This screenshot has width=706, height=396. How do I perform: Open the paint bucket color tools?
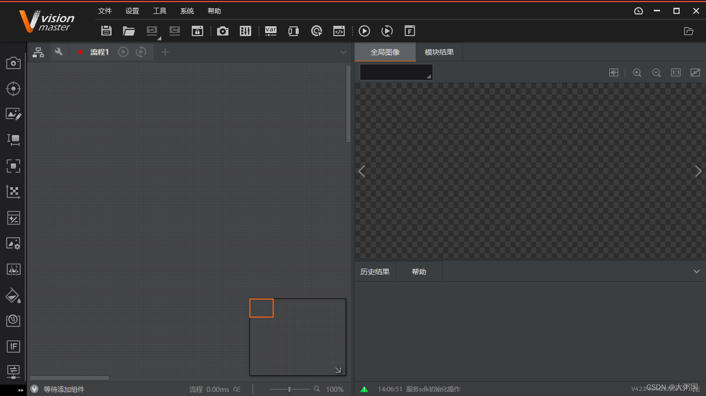13,295
